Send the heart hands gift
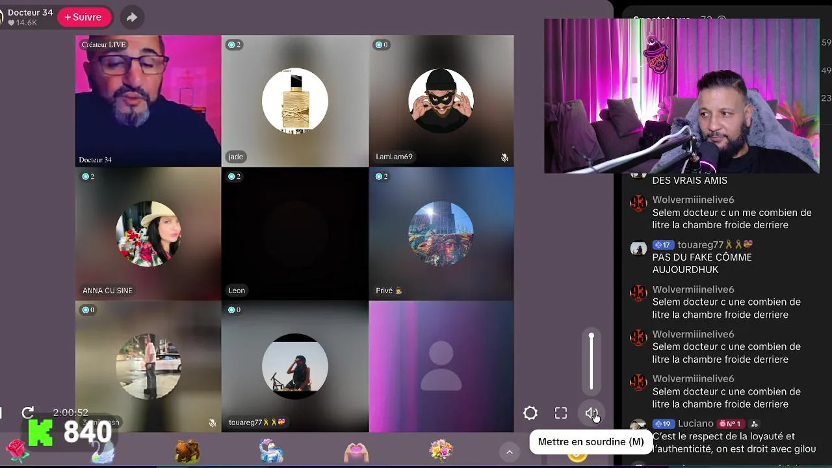The width and height of the screenshot is (832, 468). click(x=356, y=451)
